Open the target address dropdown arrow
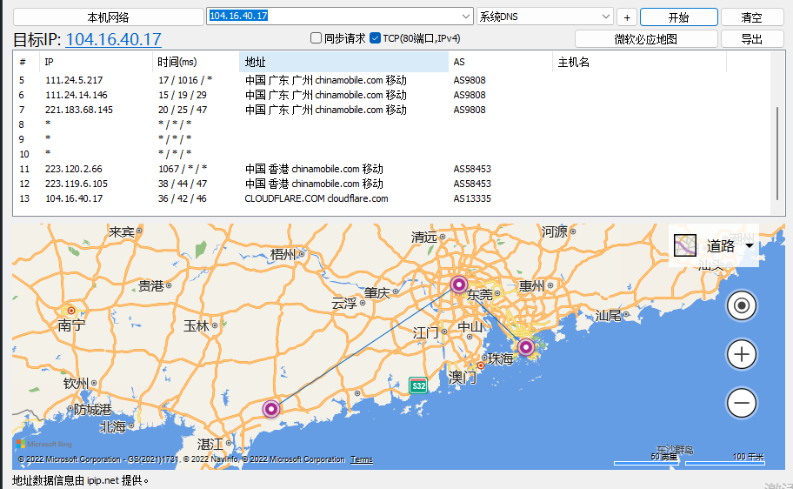 [466, 17]
